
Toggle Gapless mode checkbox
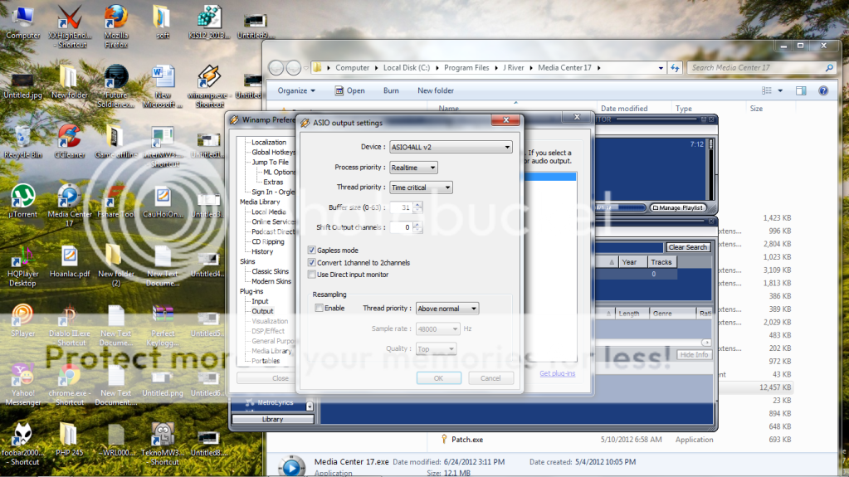click(x=311, y=251)
